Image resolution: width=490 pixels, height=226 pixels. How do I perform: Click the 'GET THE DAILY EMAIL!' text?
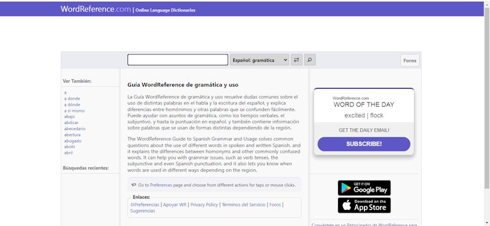point(364,130)
